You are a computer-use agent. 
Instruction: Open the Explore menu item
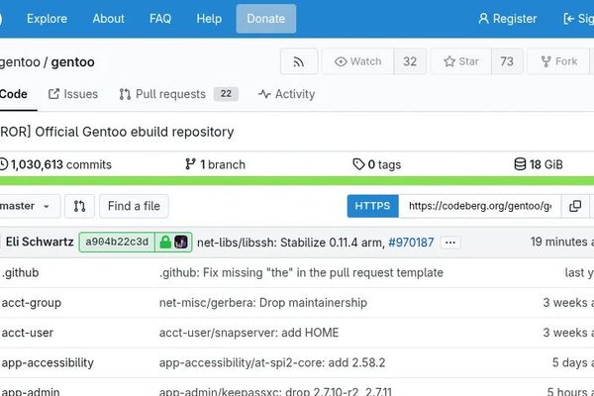click(47, 19)
